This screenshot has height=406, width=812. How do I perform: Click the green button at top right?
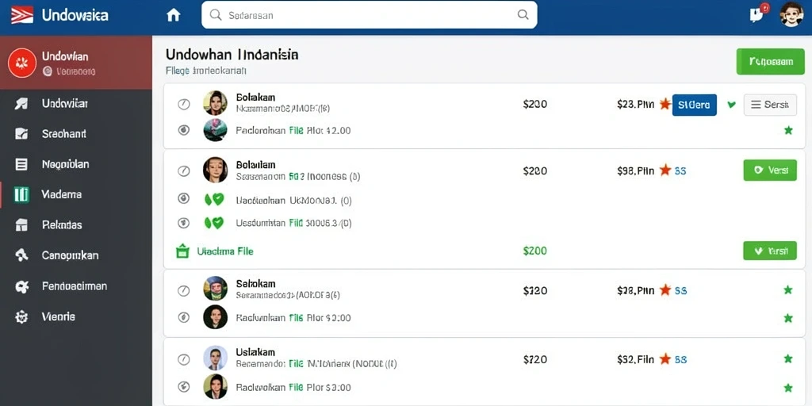click(x=770, y=62)
